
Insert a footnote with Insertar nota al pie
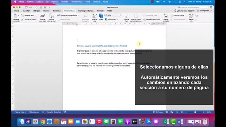coord(42,18)
